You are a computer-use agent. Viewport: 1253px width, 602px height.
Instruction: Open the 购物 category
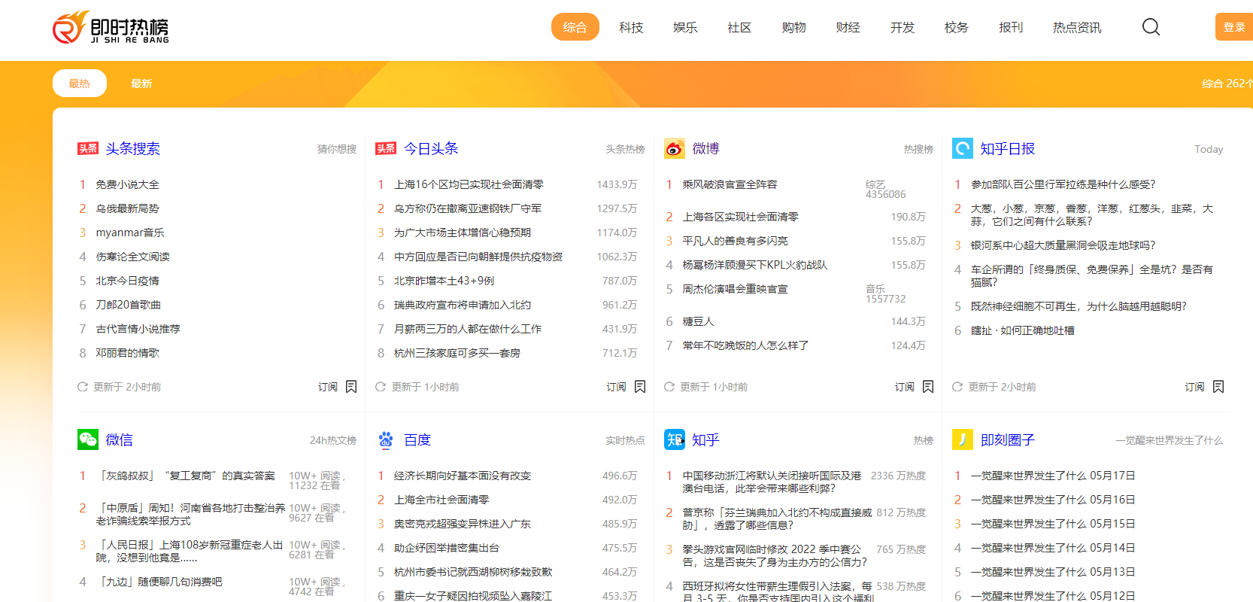(x=793, y=27)
